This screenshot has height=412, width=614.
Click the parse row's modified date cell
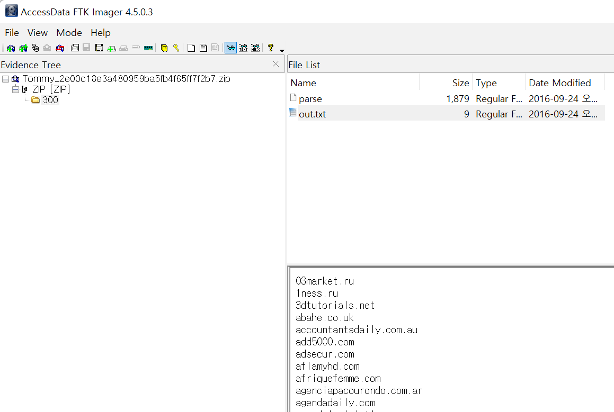(x=563, y=98)
